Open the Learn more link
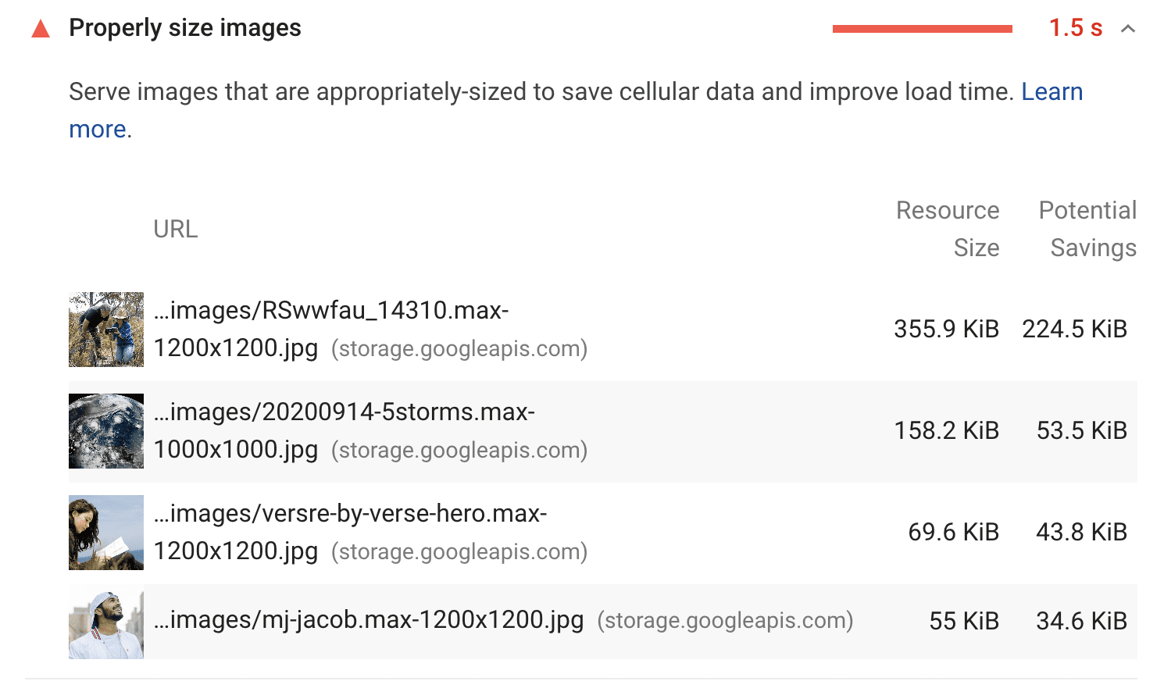The image size is (1164, 681). pyautogui.click(x=1052, y=91)
